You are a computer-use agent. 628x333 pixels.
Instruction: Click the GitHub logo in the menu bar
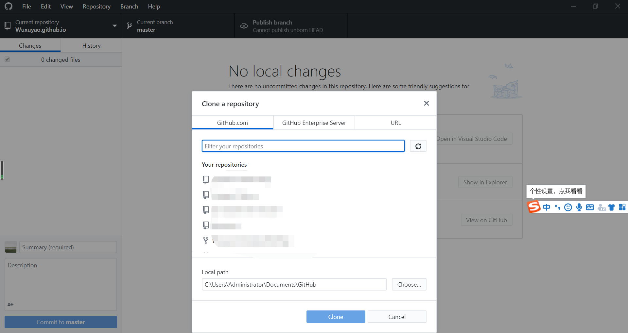point(9,6)
